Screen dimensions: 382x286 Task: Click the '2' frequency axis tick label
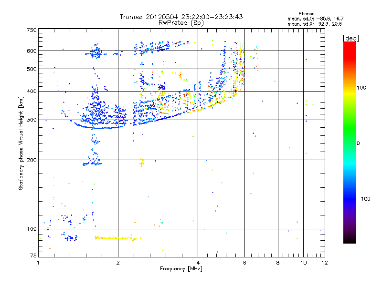coord(118,263)
